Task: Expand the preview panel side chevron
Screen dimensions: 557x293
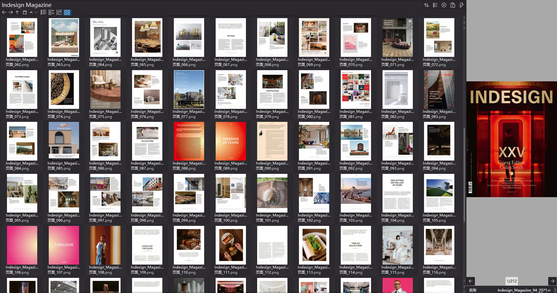Action: [467, 150]
